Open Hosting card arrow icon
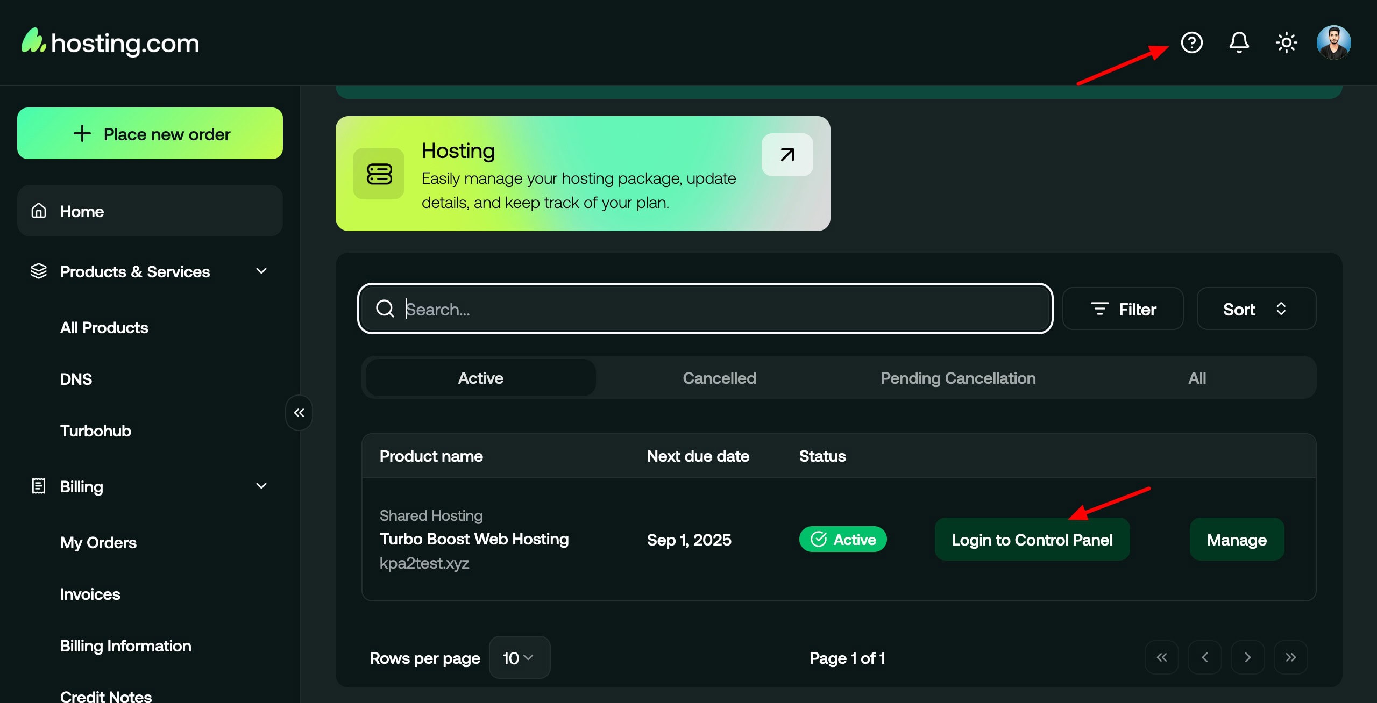The image size is (1377, 703). coord(787,155)
